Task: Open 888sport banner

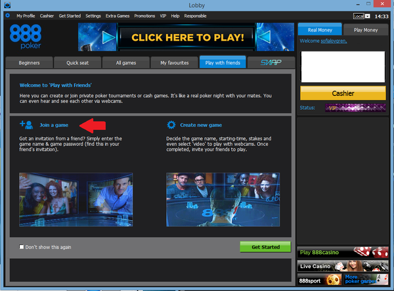Action: point(320,280)
